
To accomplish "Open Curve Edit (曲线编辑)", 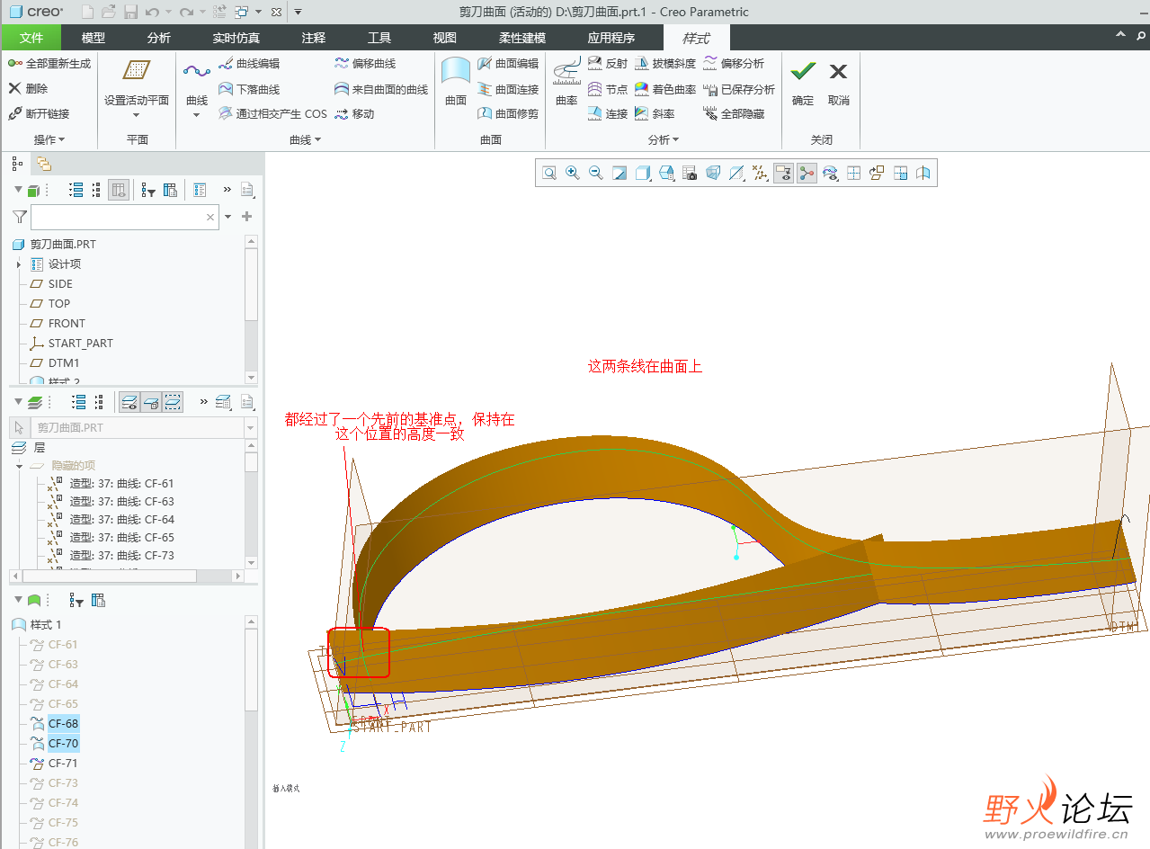I will 249,64.
